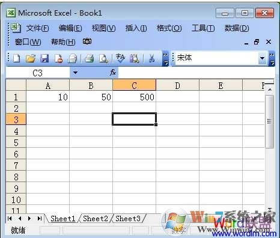The image size is (280, 238).
Task: Select column E header
Action: [221, 85]
